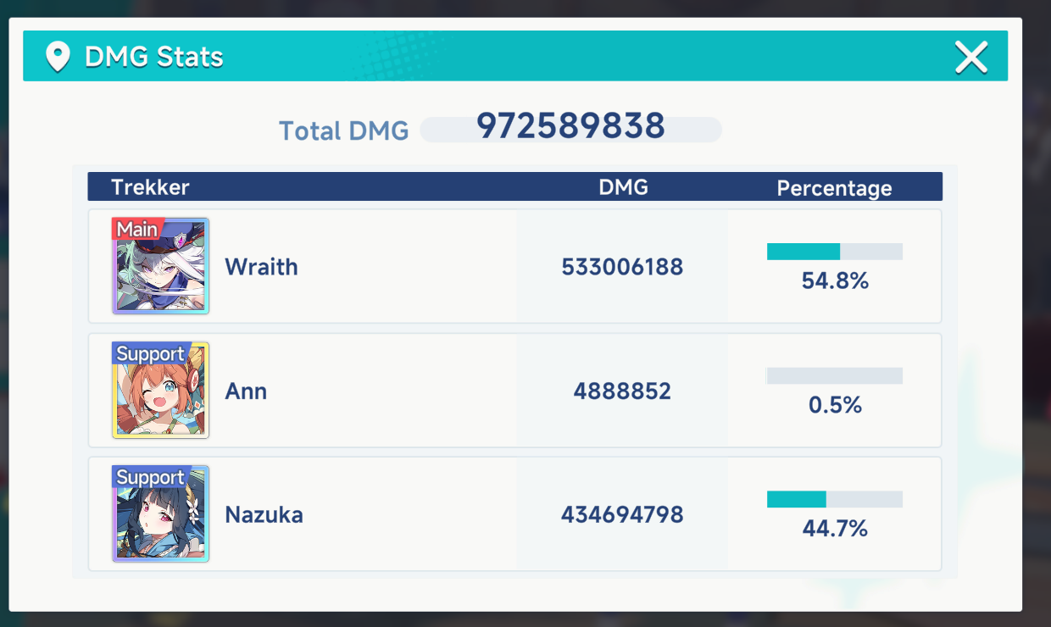Close the DMG Stats dialog
The image size is (1051, 627).
pyautogui.click(x=971, y=58)
